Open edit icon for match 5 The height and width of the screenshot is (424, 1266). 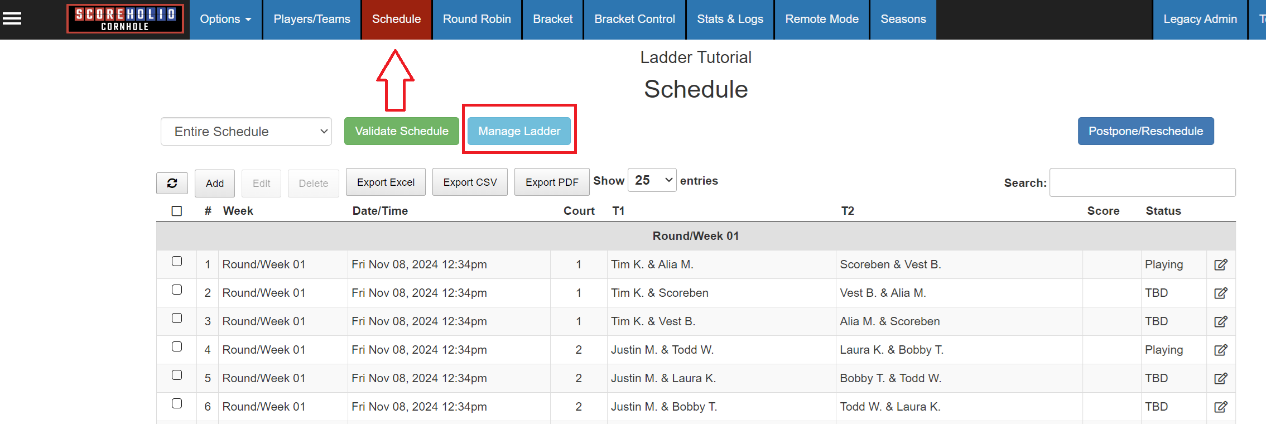tap(1220, 378)
